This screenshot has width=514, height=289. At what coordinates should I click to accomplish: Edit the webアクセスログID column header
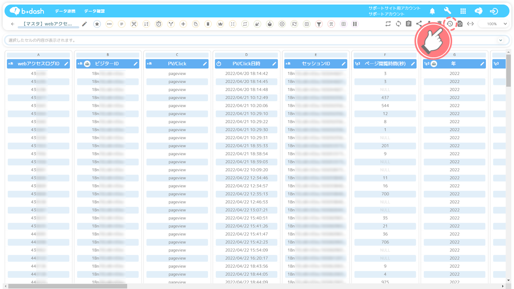click(67, 64)
